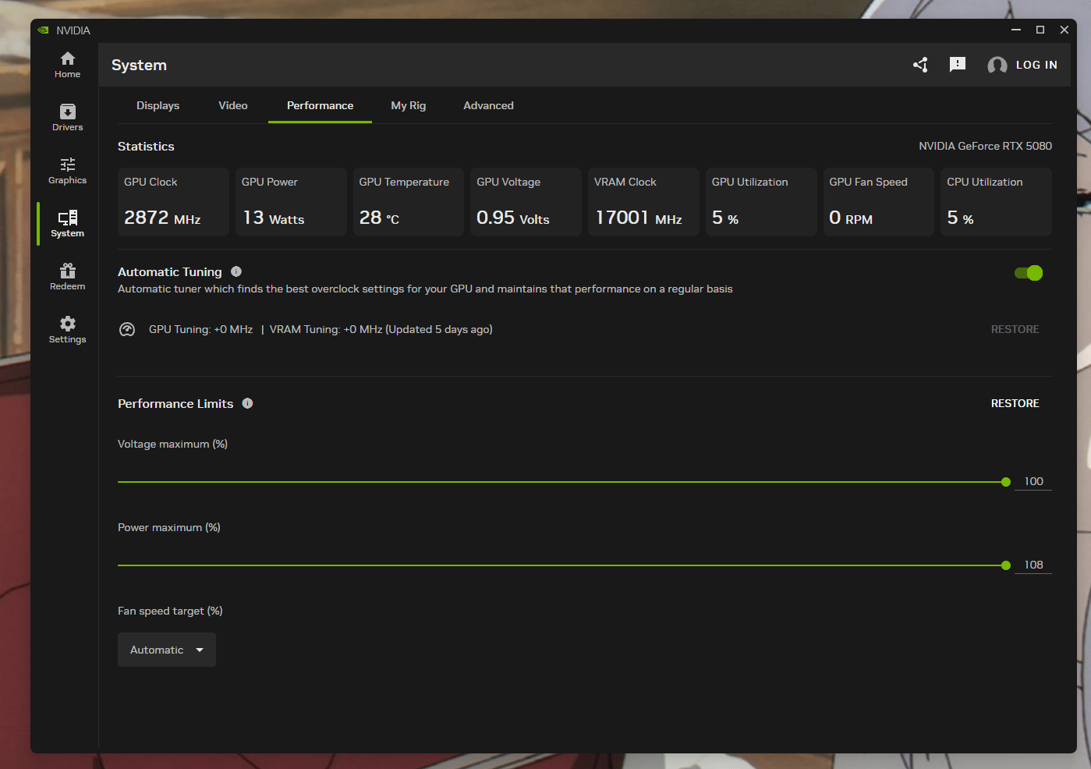Switch to the Video tab
This screenshot has height=769, width=1091.
[233, 105]
